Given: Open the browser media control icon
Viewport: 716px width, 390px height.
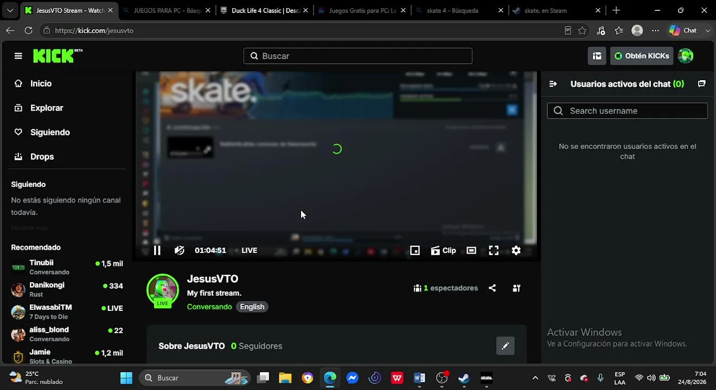Looking at the screenshot, I should [601, 30].
